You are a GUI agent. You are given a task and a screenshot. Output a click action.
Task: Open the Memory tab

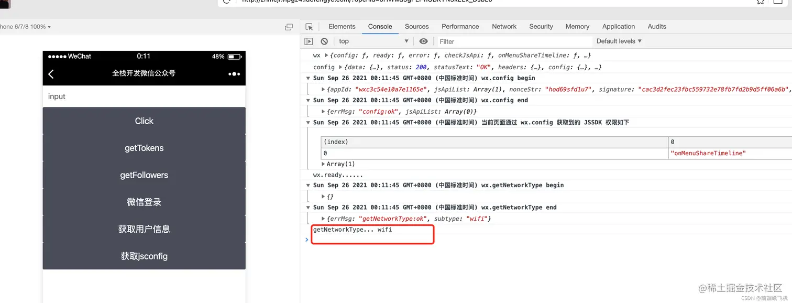coord(577,27)
